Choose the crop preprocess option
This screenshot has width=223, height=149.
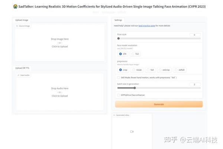point(120,70)
